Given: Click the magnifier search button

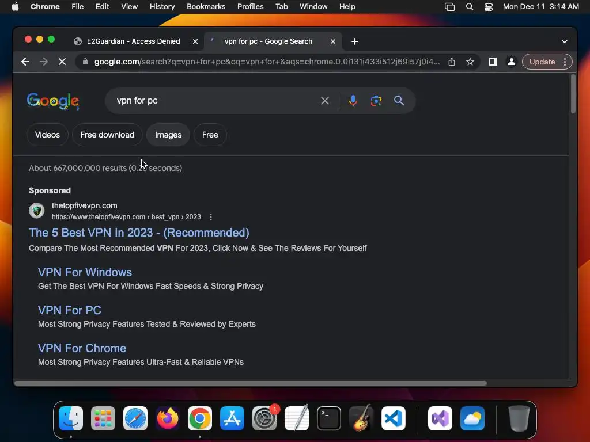Looking at the screenshot, I should point(399,101).
